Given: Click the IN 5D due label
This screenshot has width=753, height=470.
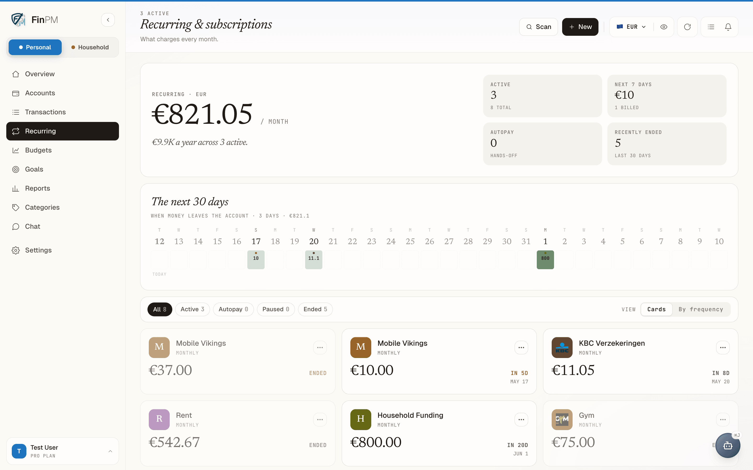Looking at the screenshot, I should point(519,373).
